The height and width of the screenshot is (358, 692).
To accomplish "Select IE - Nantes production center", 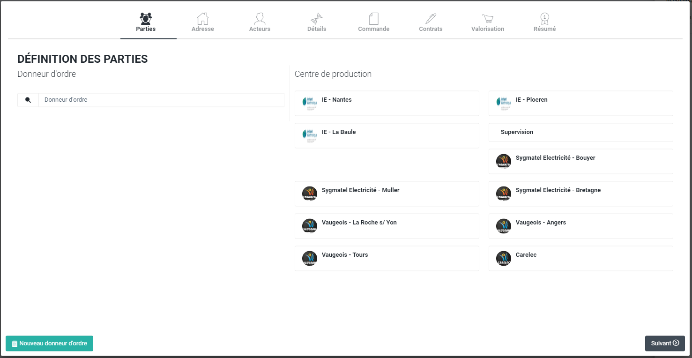I will tap(387, 103).
